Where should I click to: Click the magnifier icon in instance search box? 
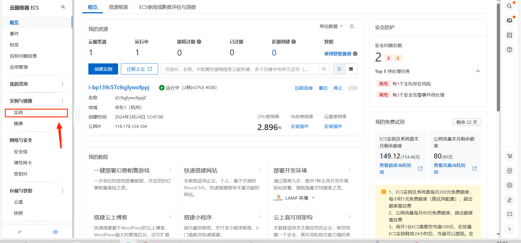(x=324, y=69)
